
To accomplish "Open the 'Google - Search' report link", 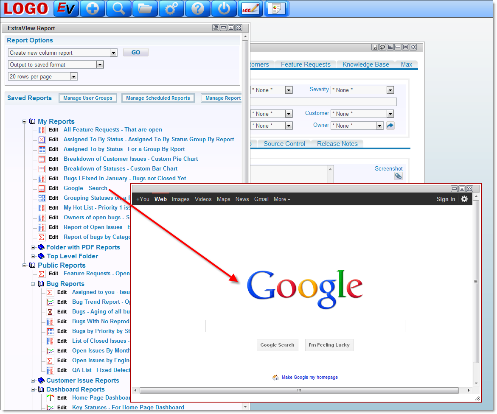I will tap(85, 188).
